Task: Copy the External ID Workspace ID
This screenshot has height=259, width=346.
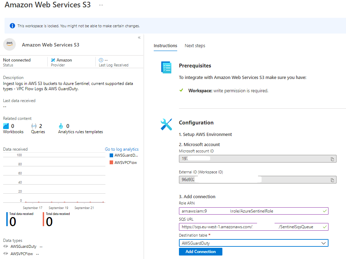Action: 332,180
